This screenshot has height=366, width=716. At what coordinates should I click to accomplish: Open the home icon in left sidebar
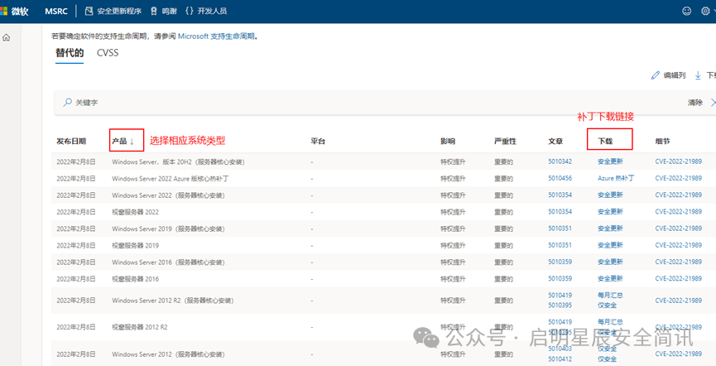[x=7, y=38]
